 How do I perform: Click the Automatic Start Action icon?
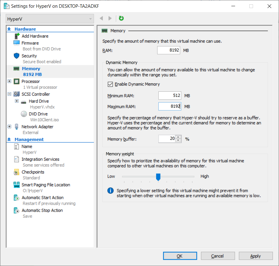pyautogui.click(x=17, y=198)
